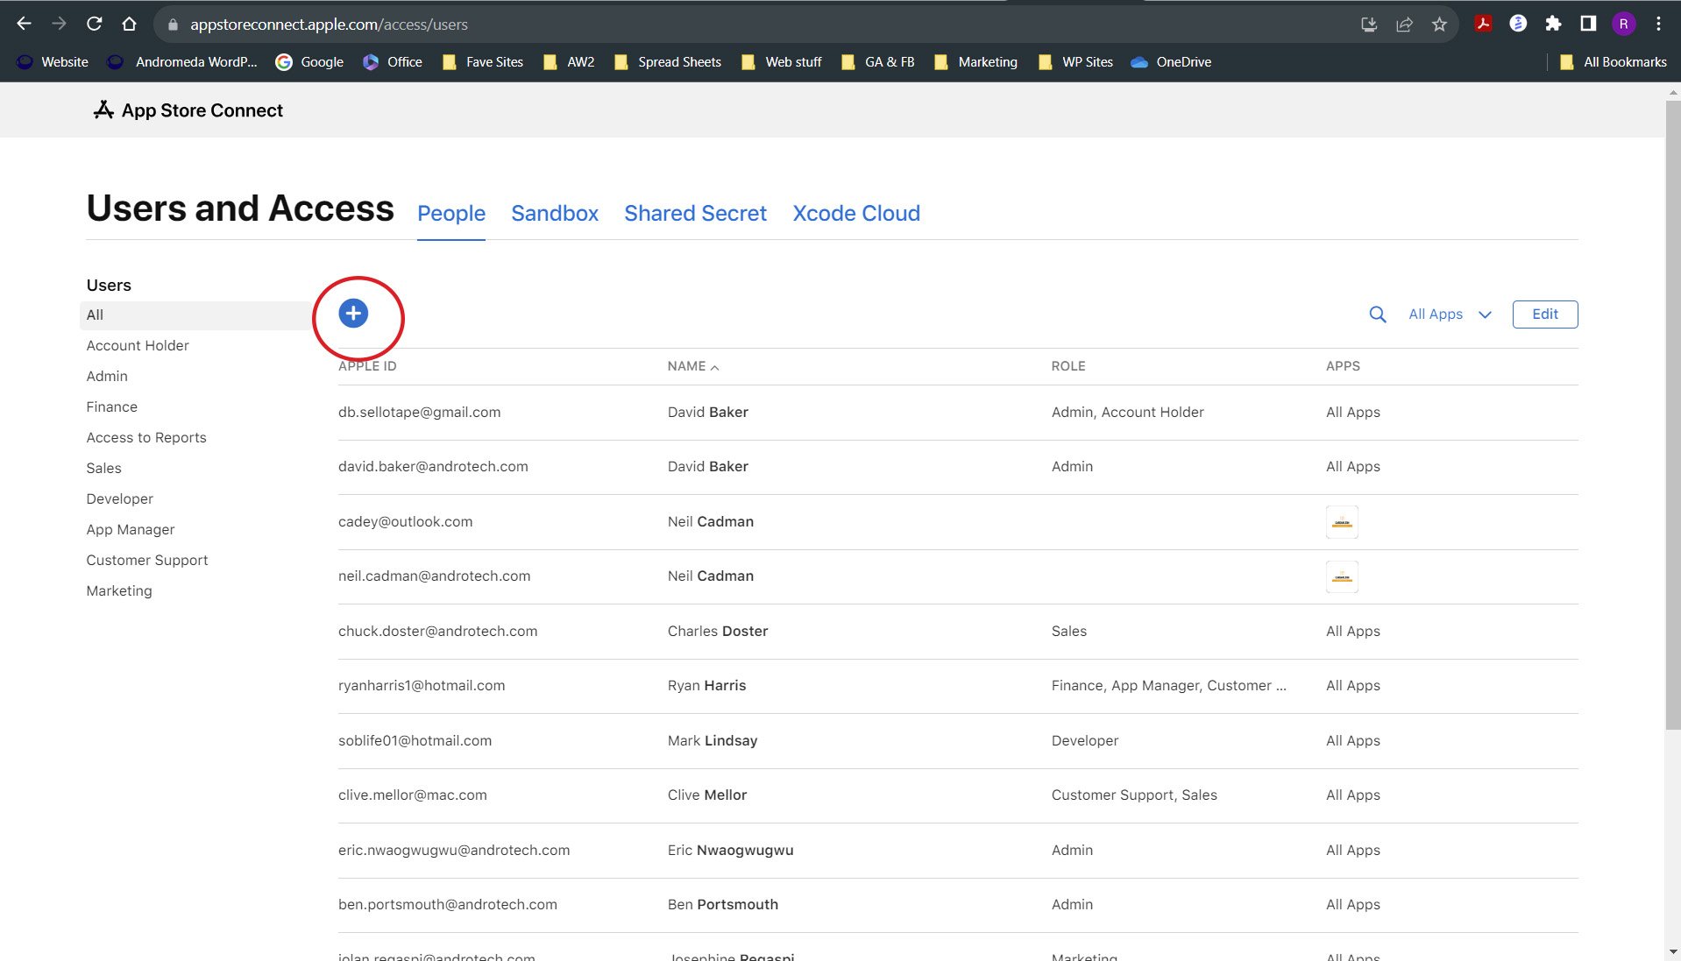This screenshot has height=961, width=1681.
Task: Click the Edit button
Action: tap(1545, 314)
